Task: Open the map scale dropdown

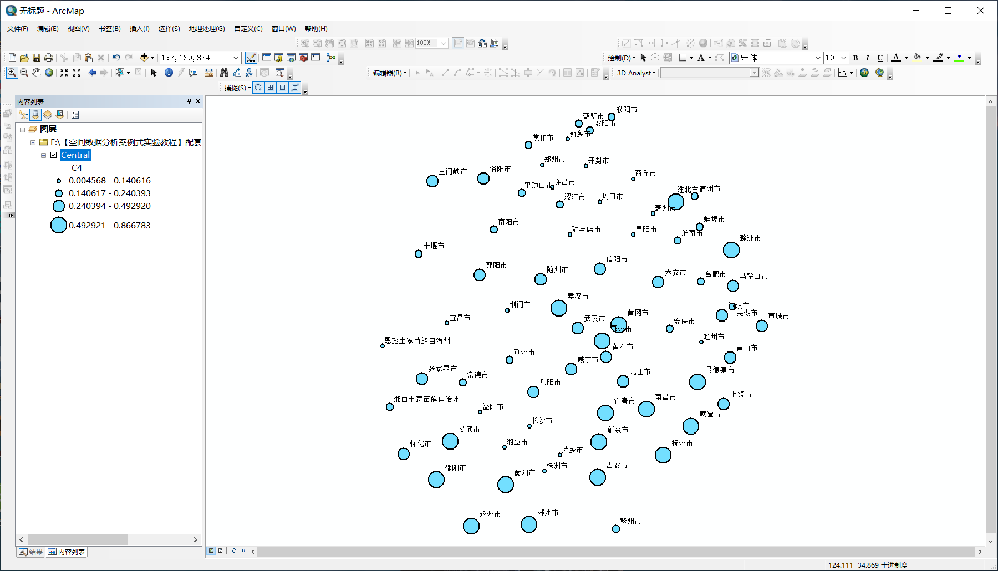Action: coord(236,58)
